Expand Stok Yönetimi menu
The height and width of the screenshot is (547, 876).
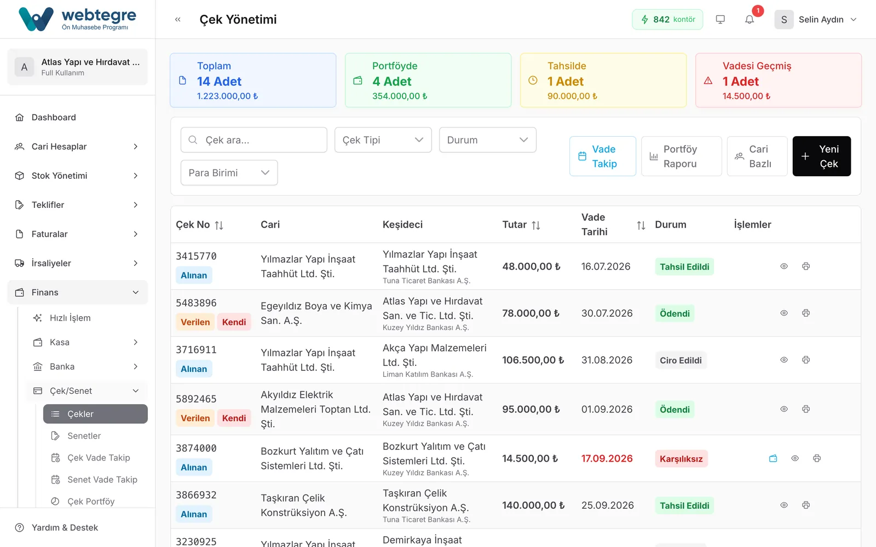(78, 176)
